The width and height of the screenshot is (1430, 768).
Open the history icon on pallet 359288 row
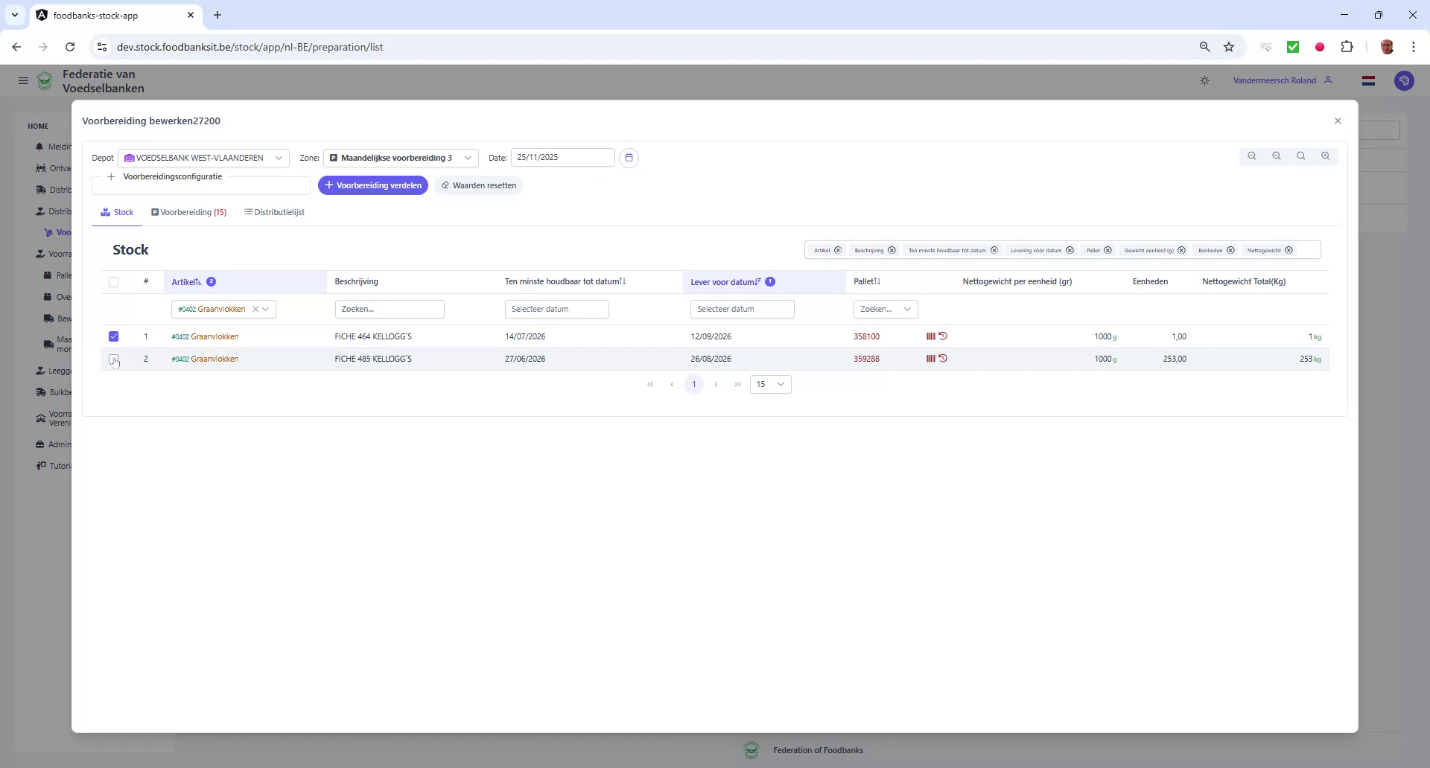[x=944, y=359]
